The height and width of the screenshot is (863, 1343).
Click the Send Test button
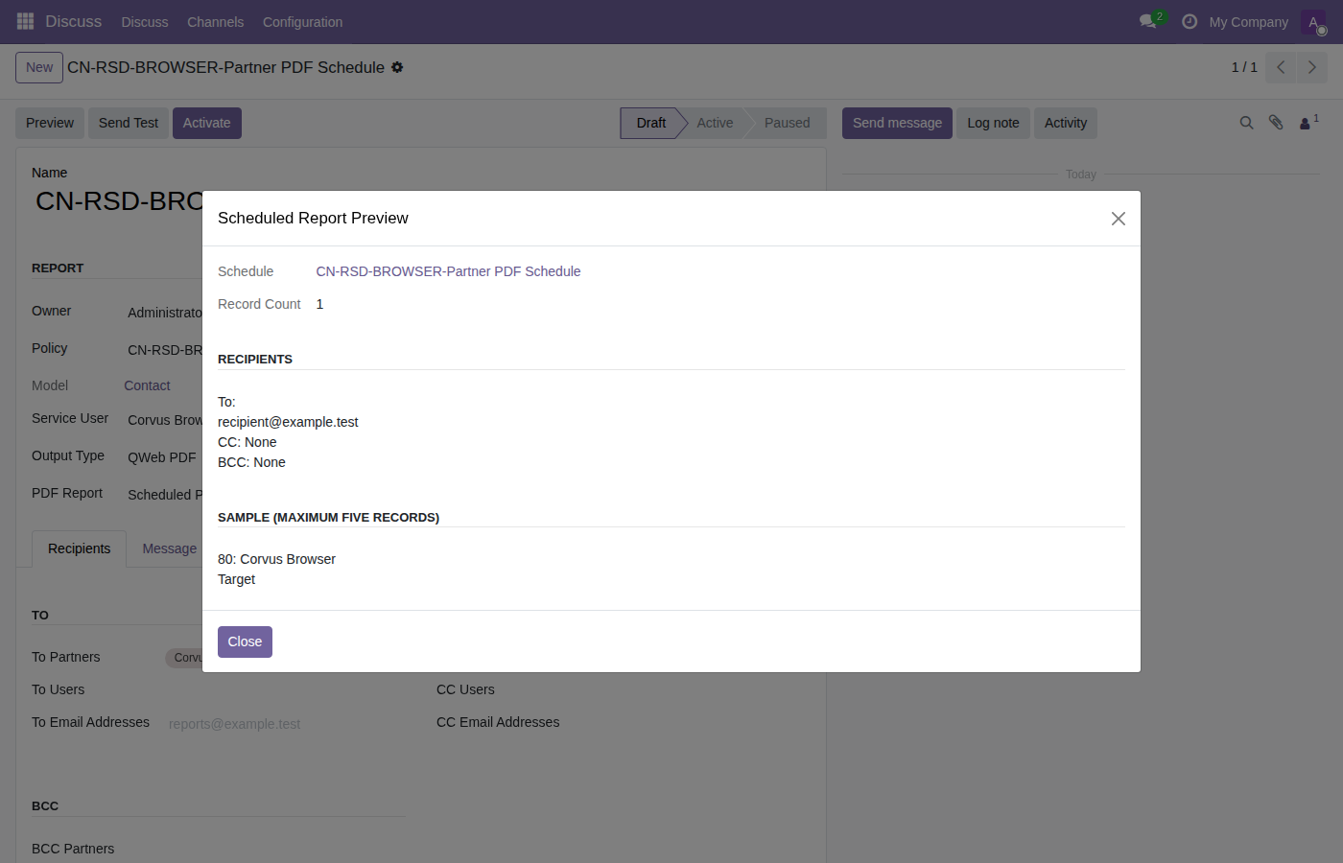pyautogui.click(x=129, y=123)
